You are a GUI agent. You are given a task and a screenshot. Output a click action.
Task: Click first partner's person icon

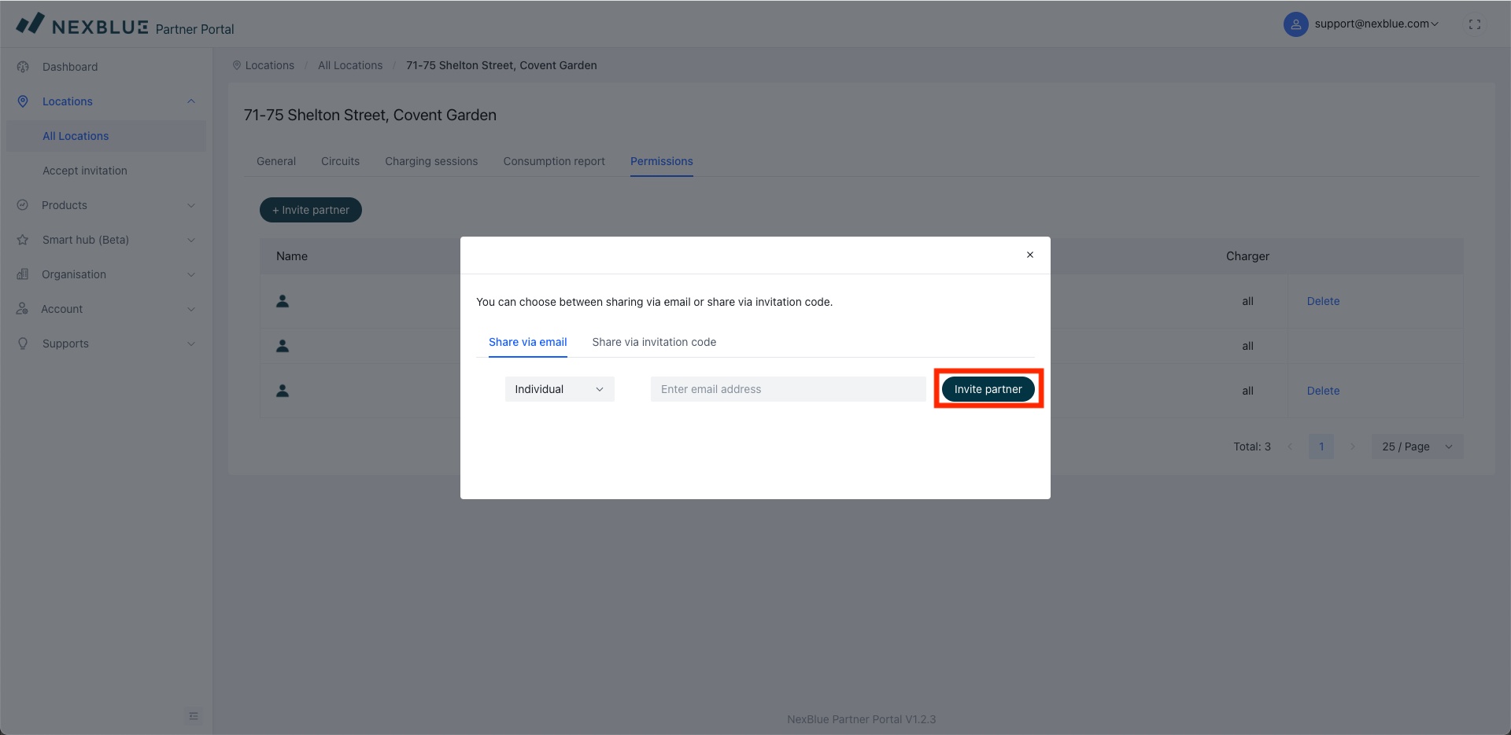(x=283, y=301)
